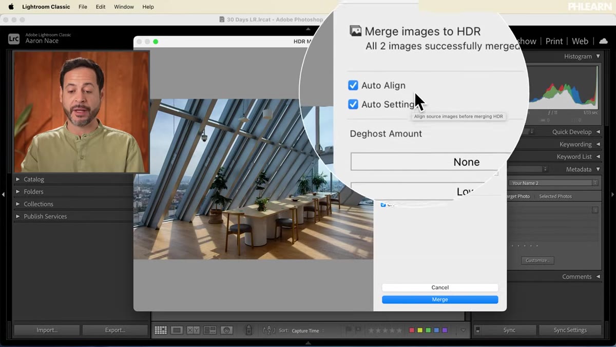This screenshot has height=347, width=616.
Task: Open the Lightroom Classic menu
Action: click(46, 7)
